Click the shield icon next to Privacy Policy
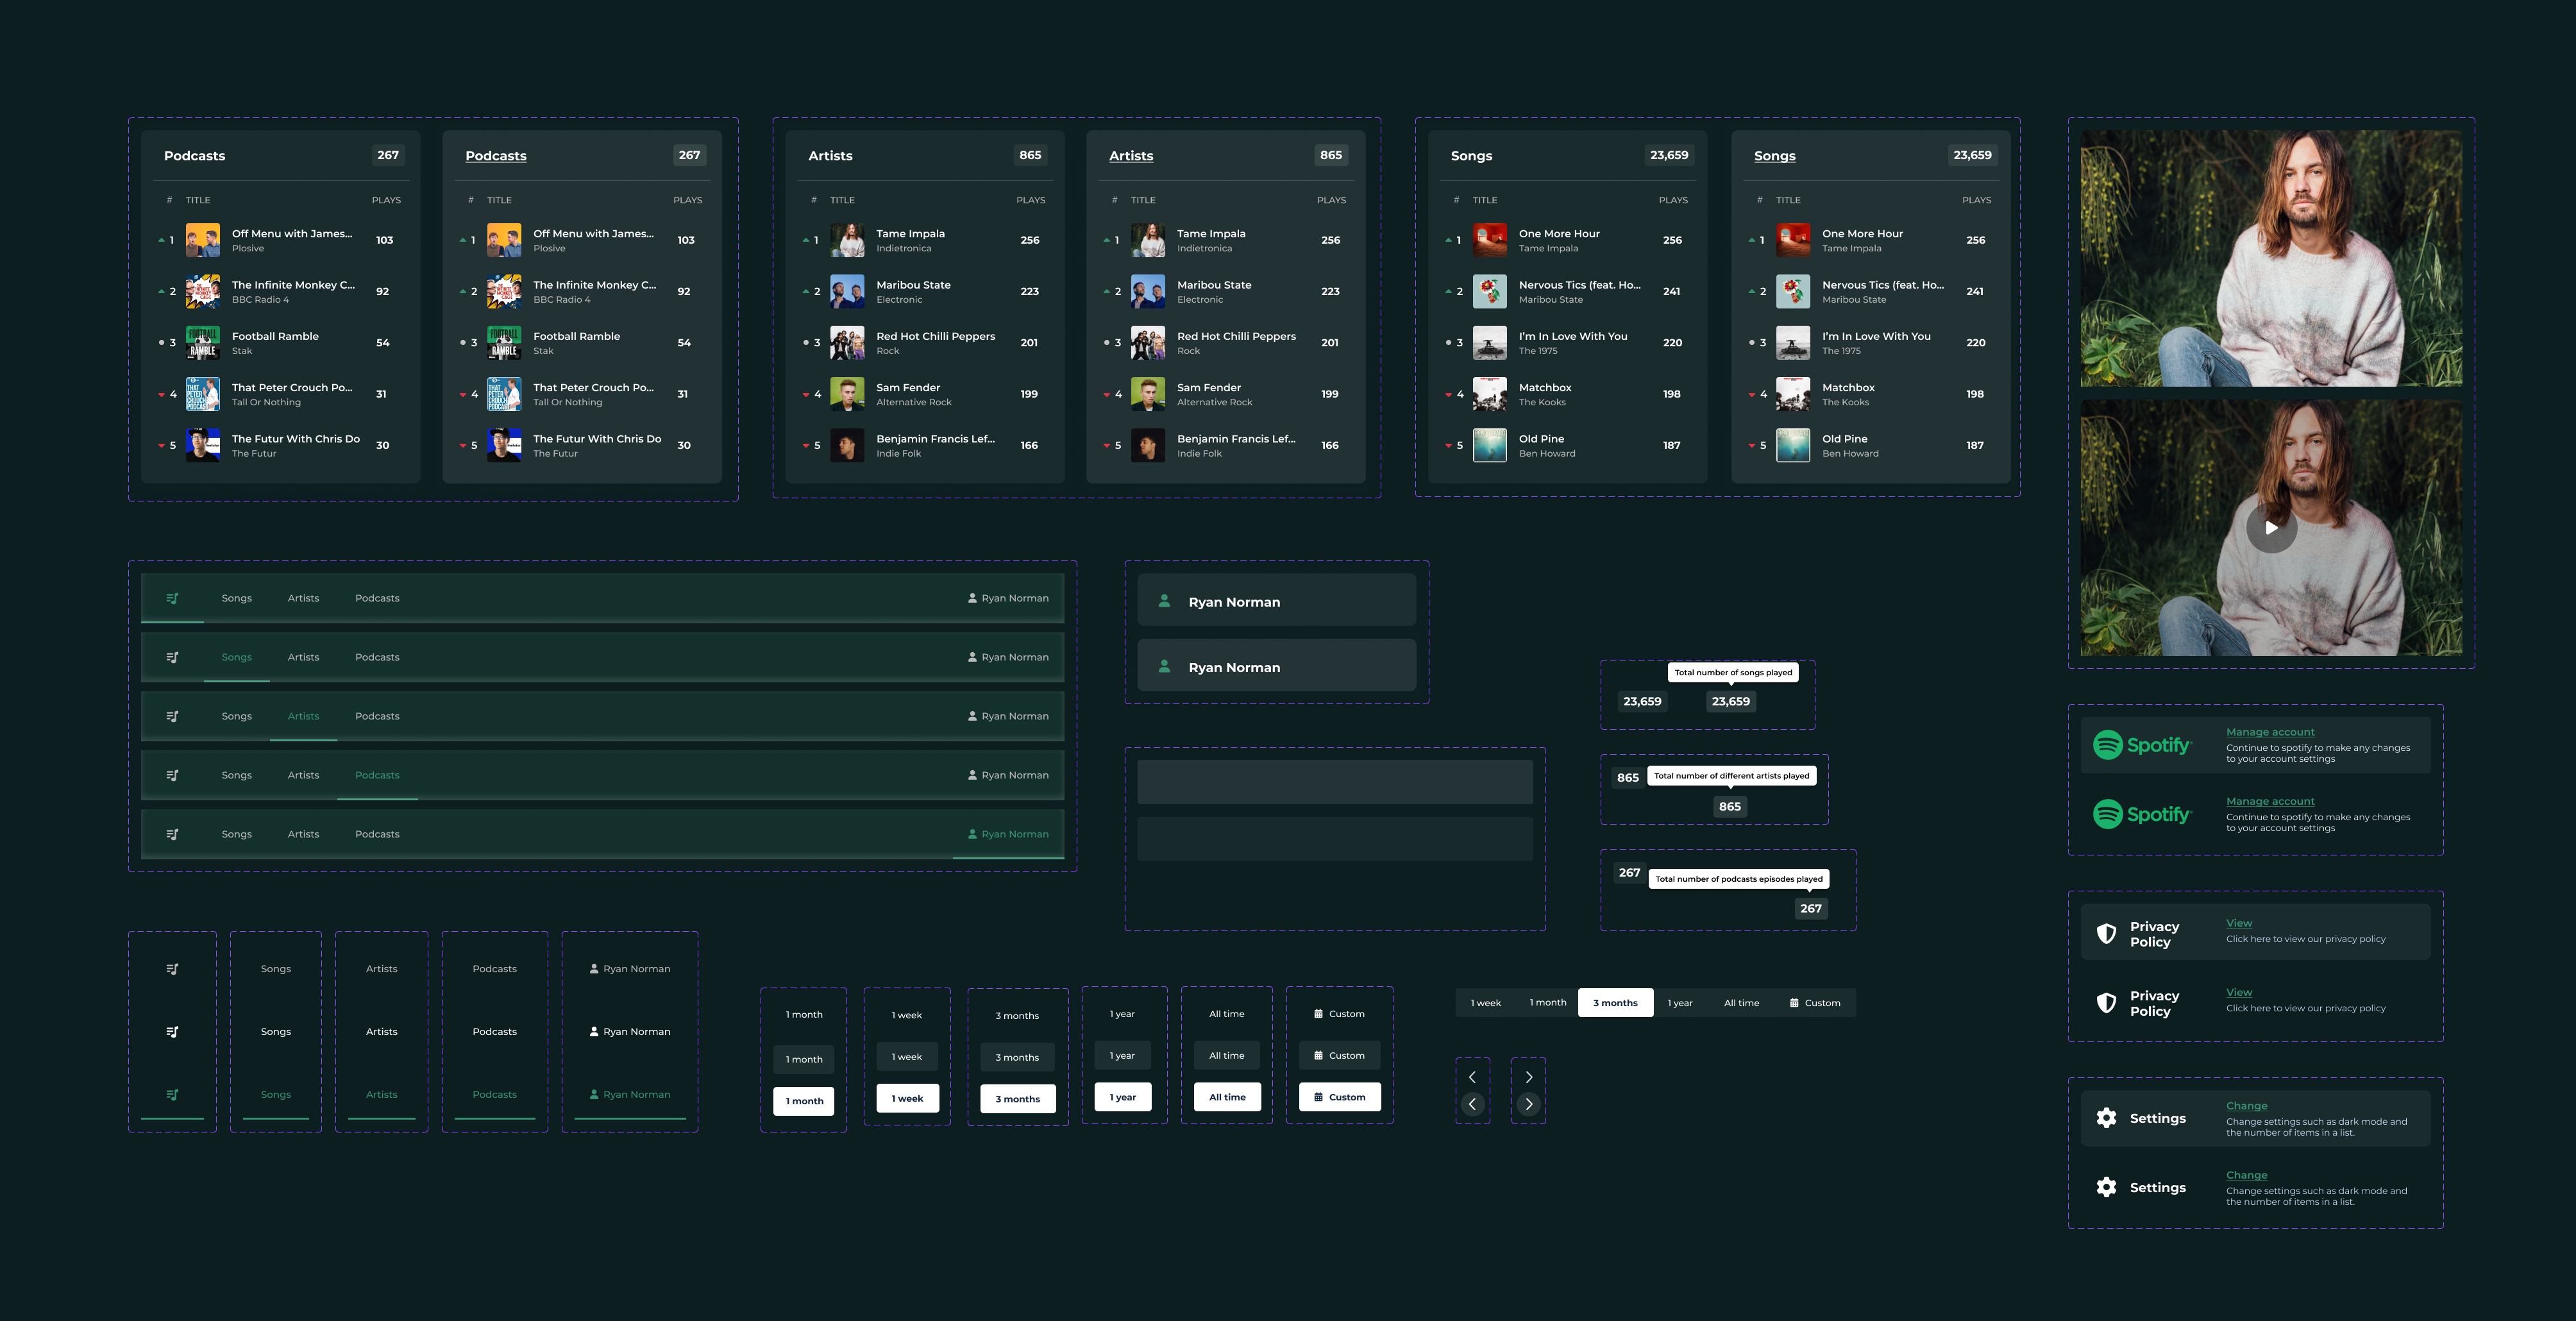Image resolution: width=2576 pixels, height=1321 pixels. click(x=2106, y=931)
